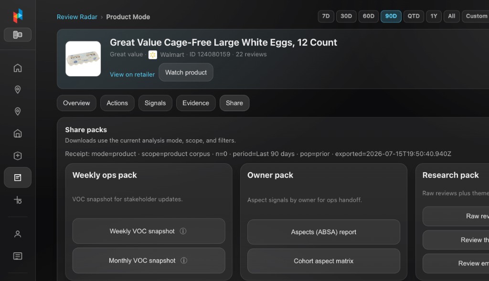
Task: Open the house-with-door sidebar icon
Action: pos(18,134)
